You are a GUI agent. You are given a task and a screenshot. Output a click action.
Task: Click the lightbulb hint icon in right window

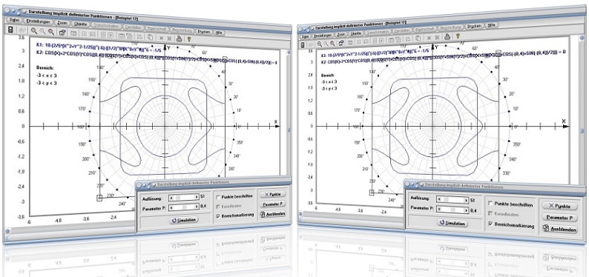pos(458,36)
